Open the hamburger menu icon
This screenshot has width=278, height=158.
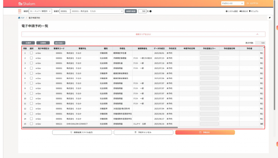pyautogui.click(x=20, y=11)
